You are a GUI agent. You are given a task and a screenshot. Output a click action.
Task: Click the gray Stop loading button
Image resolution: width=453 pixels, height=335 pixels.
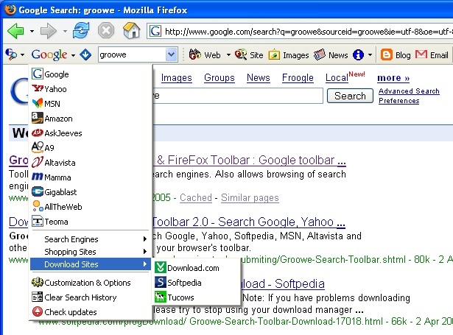tap(106, 31)
